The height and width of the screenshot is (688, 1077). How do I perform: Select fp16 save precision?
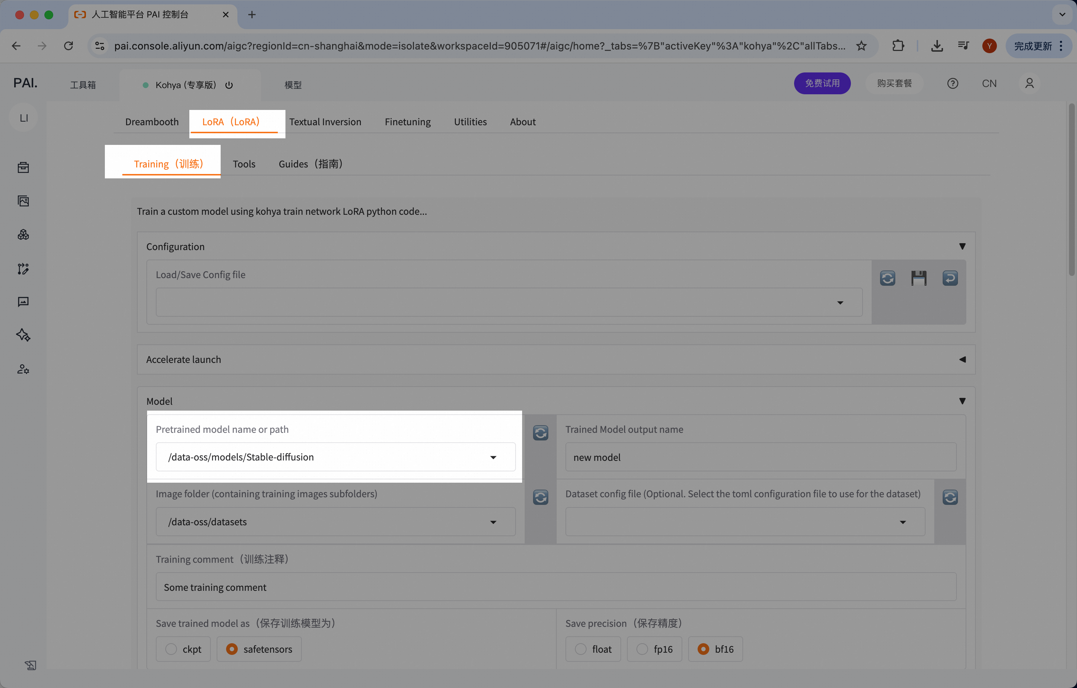point(642,649)
